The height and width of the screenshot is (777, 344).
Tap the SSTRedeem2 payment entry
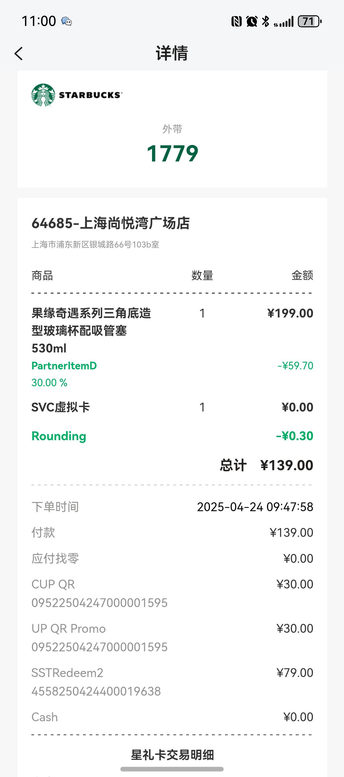(x=172, y=682)
